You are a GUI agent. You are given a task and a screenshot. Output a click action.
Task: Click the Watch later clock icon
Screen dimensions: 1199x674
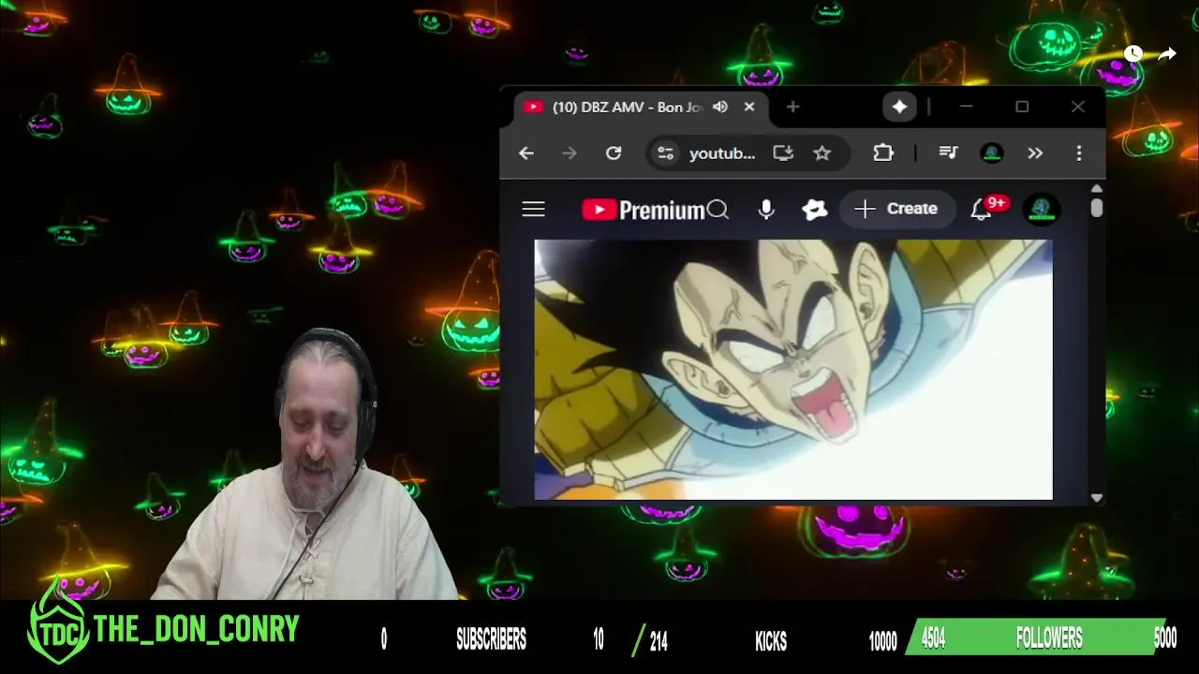1133,54
